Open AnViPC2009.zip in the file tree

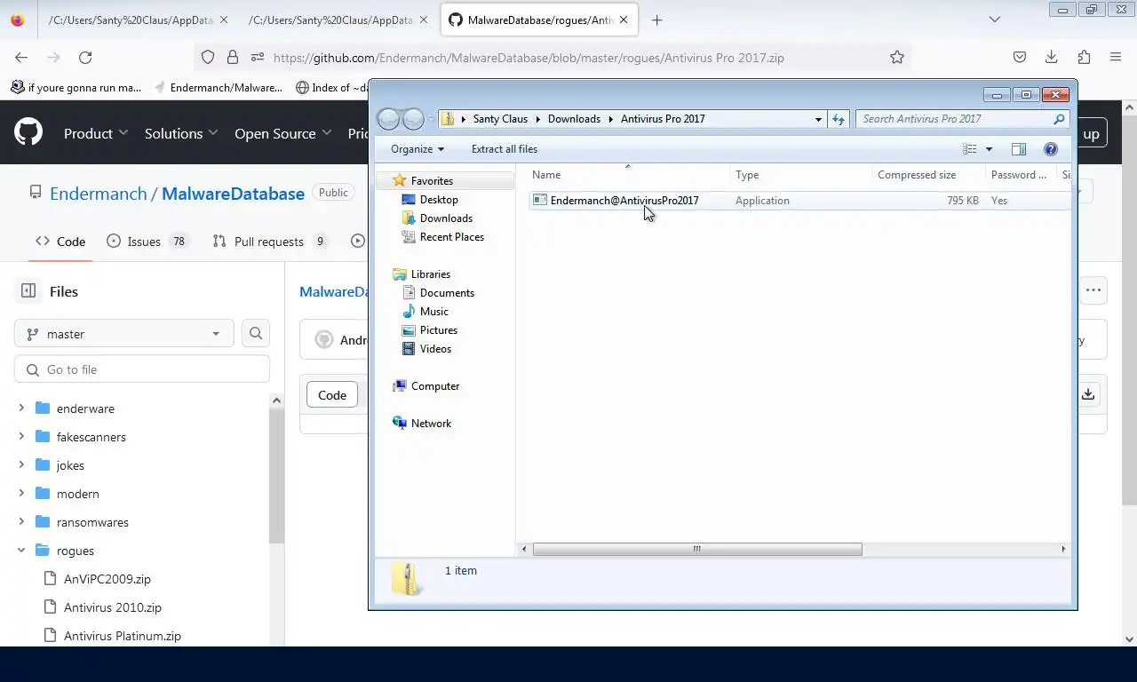point(107,579)
